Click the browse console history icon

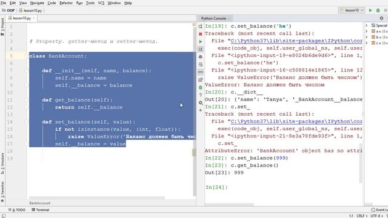[201, 79]
